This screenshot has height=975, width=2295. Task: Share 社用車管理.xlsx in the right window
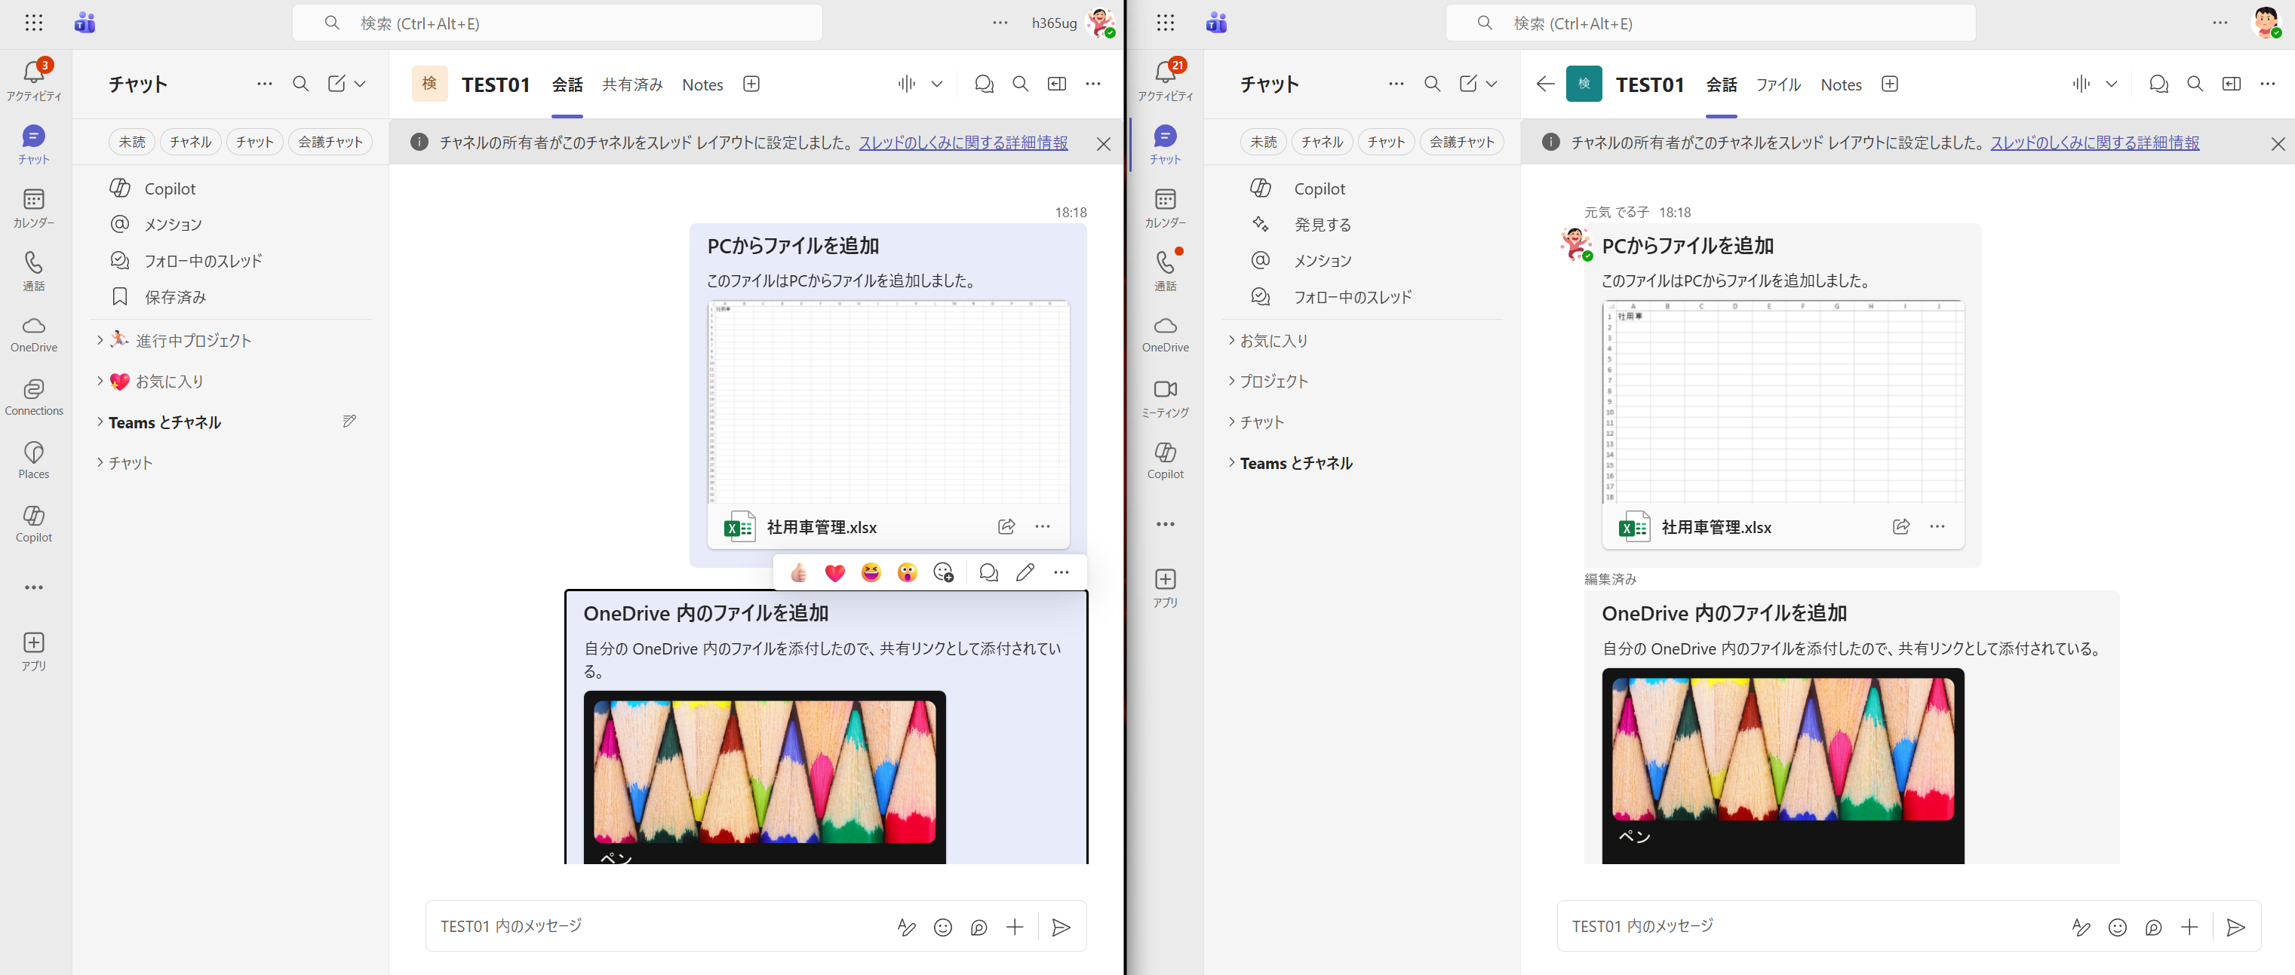click(1900, 527)
